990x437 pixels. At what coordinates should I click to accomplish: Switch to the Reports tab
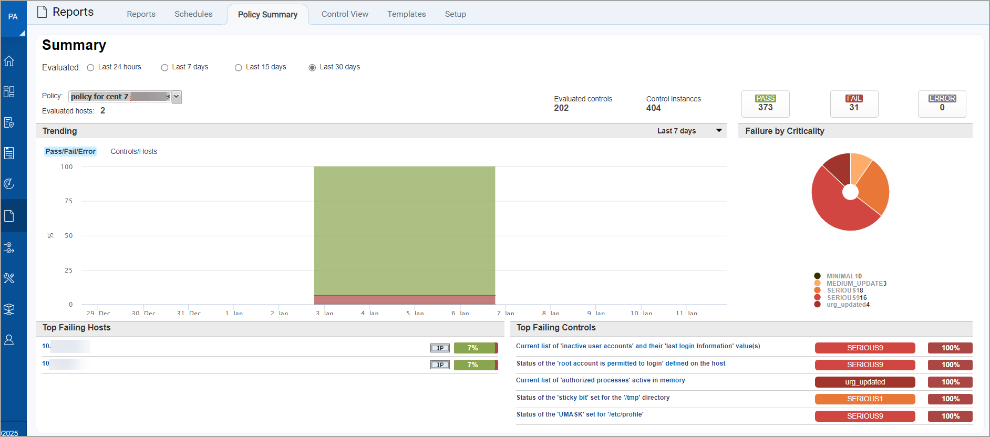coord(141,14)
